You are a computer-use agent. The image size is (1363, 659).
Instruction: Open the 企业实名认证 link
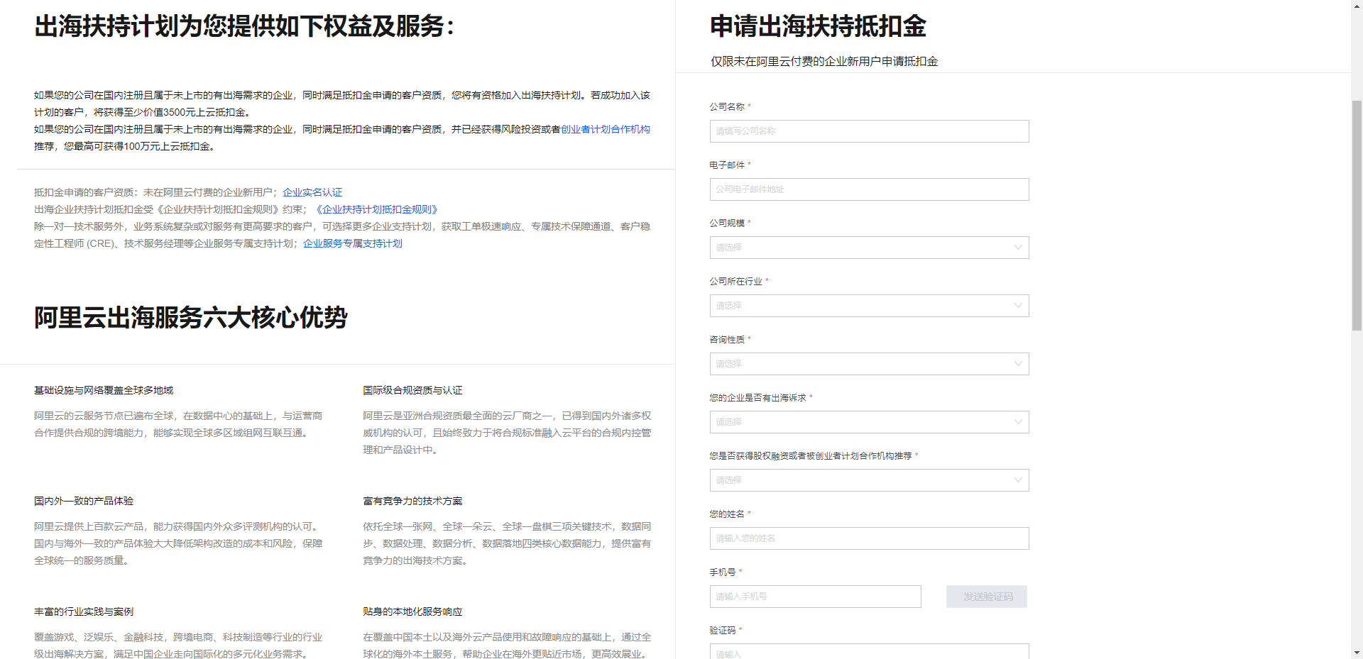pyautogui.click(x=312, y=192)
